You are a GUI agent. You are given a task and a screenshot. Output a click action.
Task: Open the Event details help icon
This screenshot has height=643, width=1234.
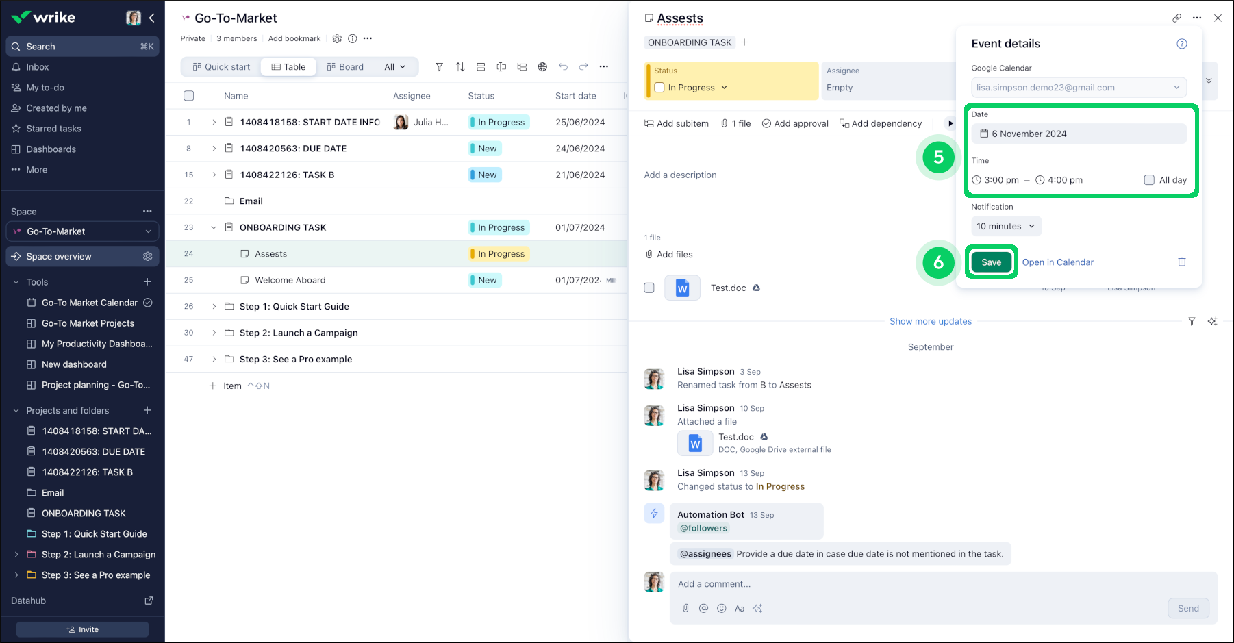(x=1181, y=44)
